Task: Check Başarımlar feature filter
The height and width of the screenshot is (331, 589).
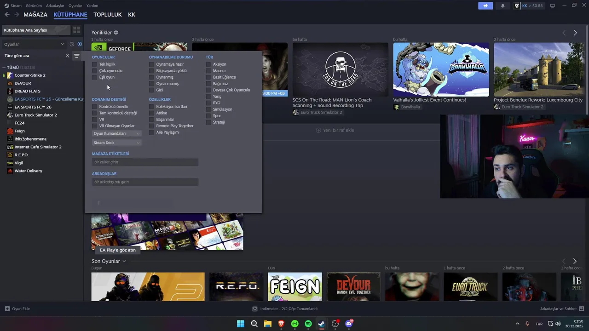Action: 151,120
